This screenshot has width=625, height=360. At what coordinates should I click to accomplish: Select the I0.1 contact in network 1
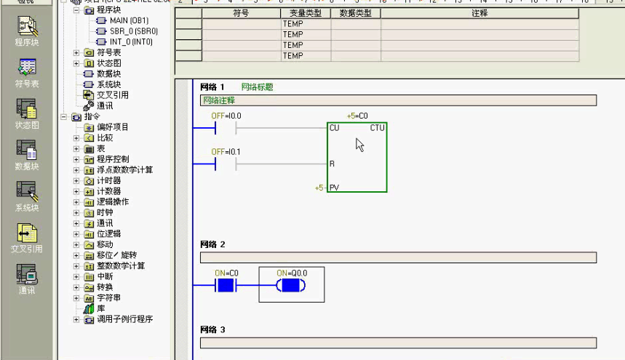coord(226,164)
